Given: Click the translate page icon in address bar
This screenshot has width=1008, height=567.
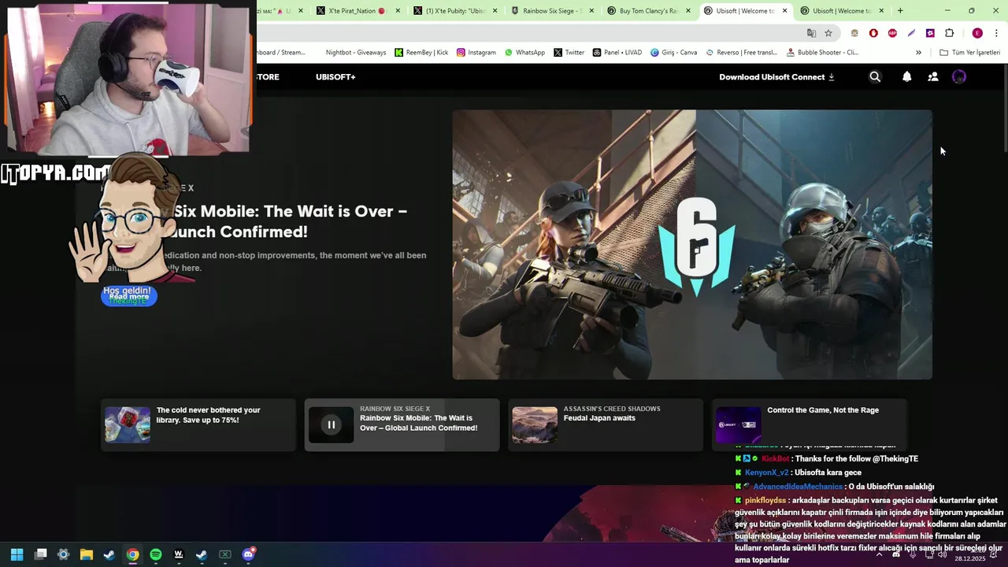Looking at the screenshot, I should tap(811, 33).
